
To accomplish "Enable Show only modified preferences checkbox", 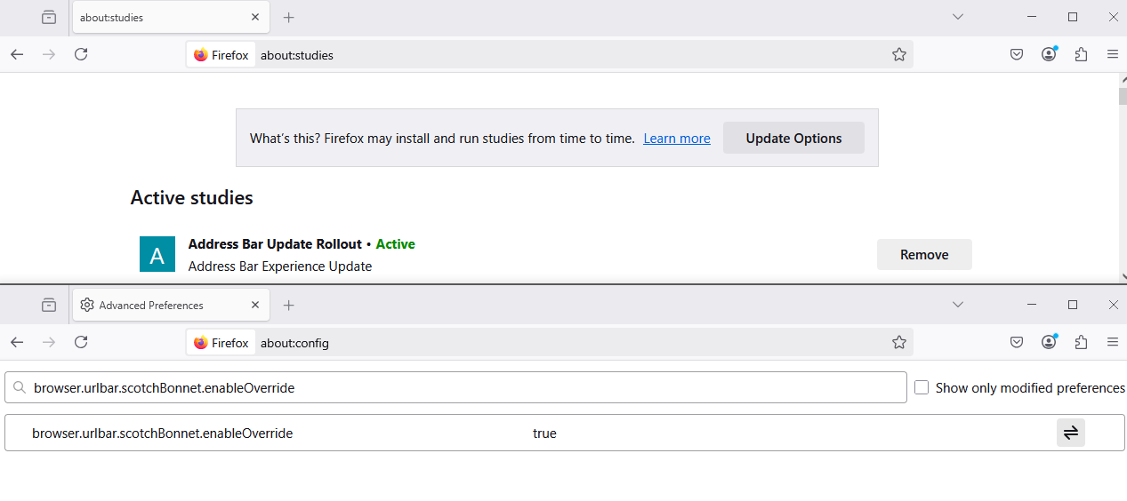I will (922, 388).
